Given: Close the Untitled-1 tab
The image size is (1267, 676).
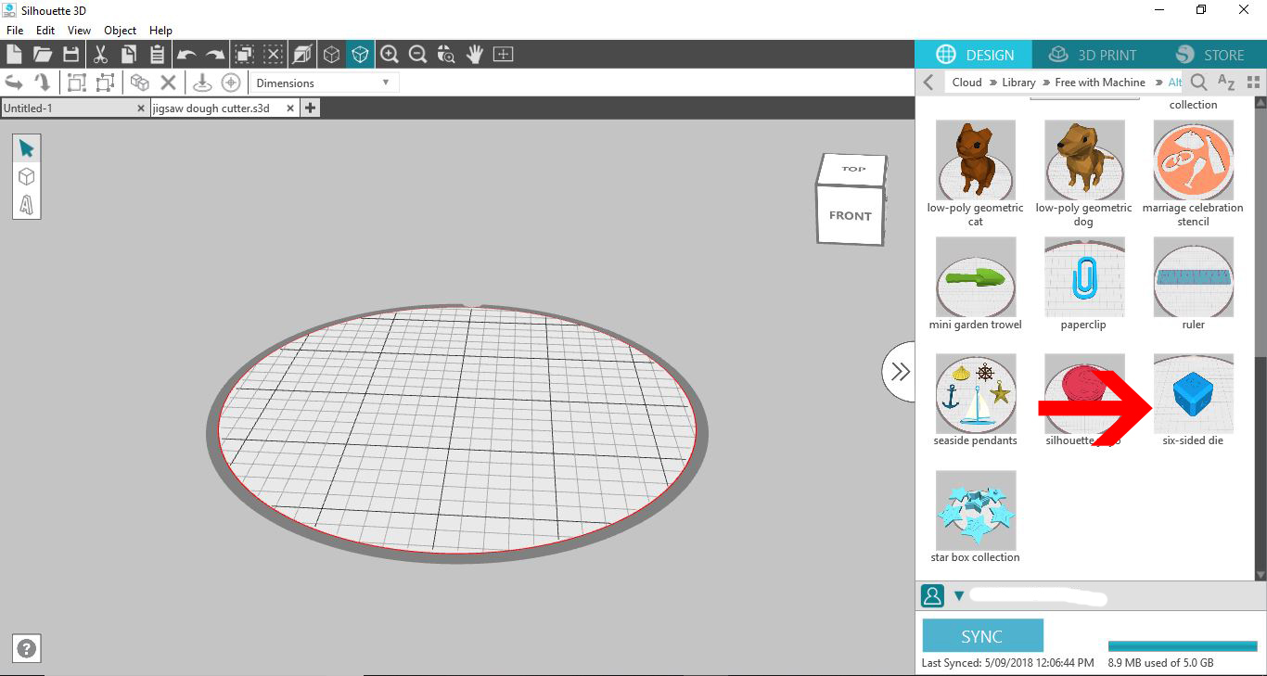Looking at the screenshot, I should pos(141,108).
